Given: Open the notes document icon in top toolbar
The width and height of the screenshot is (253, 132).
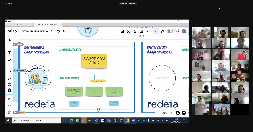Looking at the screenshot, I should click(141, 31).
